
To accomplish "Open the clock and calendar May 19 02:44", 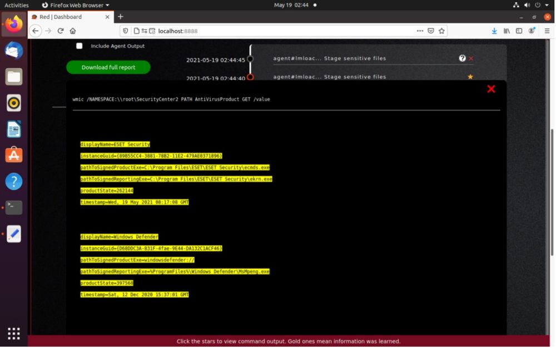I will point(291,5).
